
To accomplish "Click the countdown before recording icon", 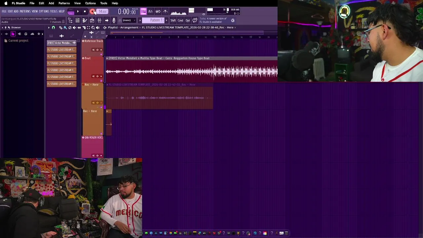I will pos(150,11).
